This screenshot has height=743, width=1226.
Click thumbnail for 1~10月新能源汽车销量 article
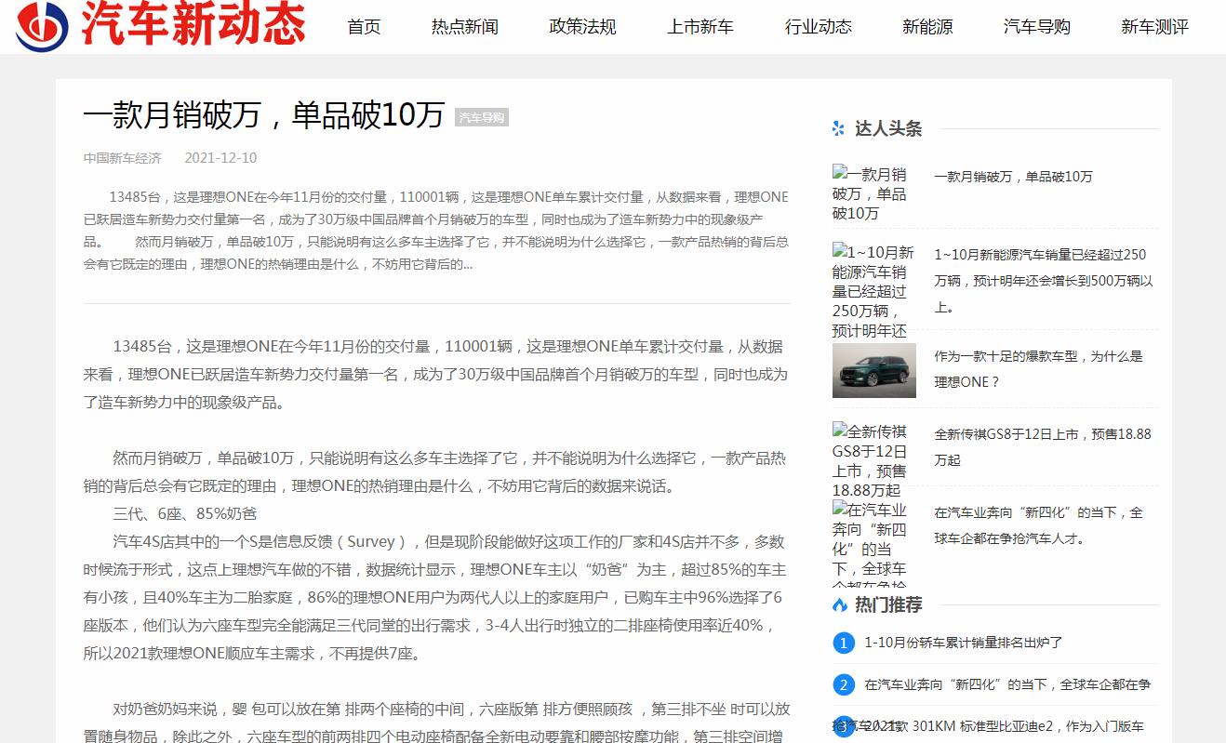[873, 290]
